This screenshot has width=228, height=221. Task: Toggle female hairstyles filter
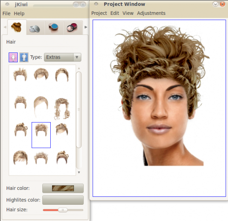[13, 58]
